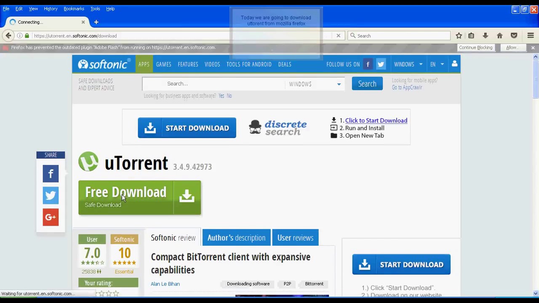Go to the APPS section
Image resolution: width=539 pixels, height=303 pixels.
coord(144,64)
